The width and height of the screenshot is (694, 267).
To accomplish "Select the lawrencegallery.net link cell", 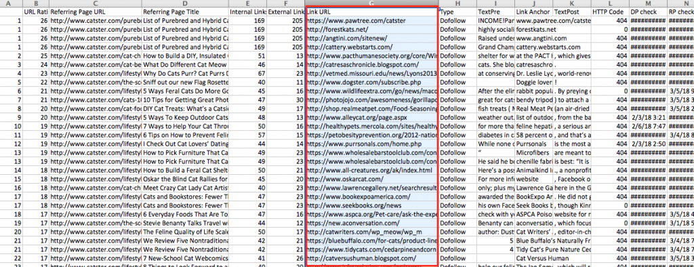I will click(x=371, y=188).
